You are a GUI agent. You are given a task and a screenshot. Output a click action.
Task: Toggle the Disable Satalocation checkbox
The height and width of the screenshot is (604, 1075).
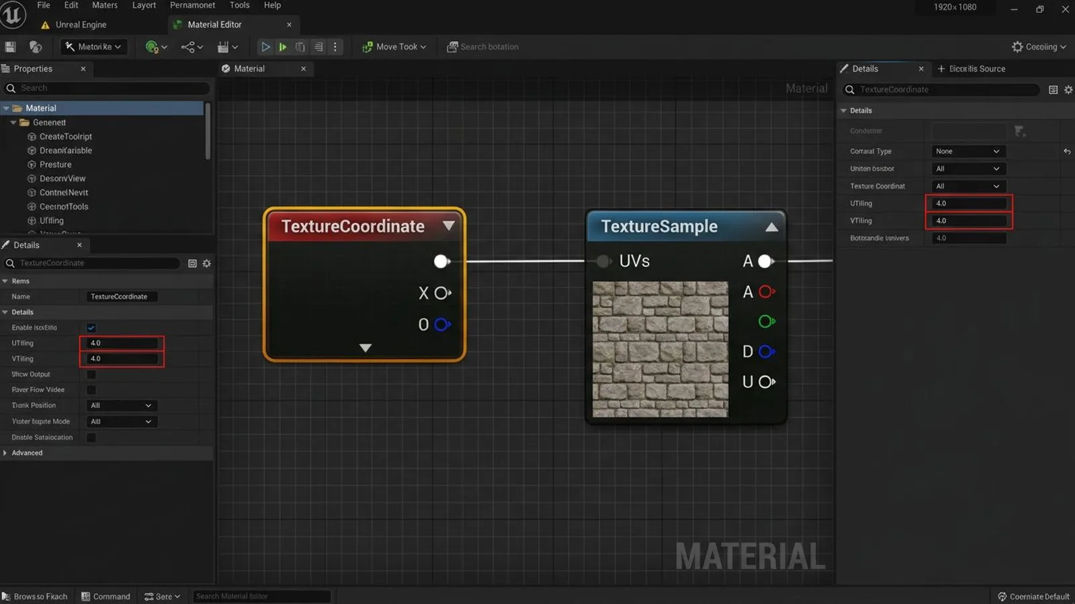(91, 438)
